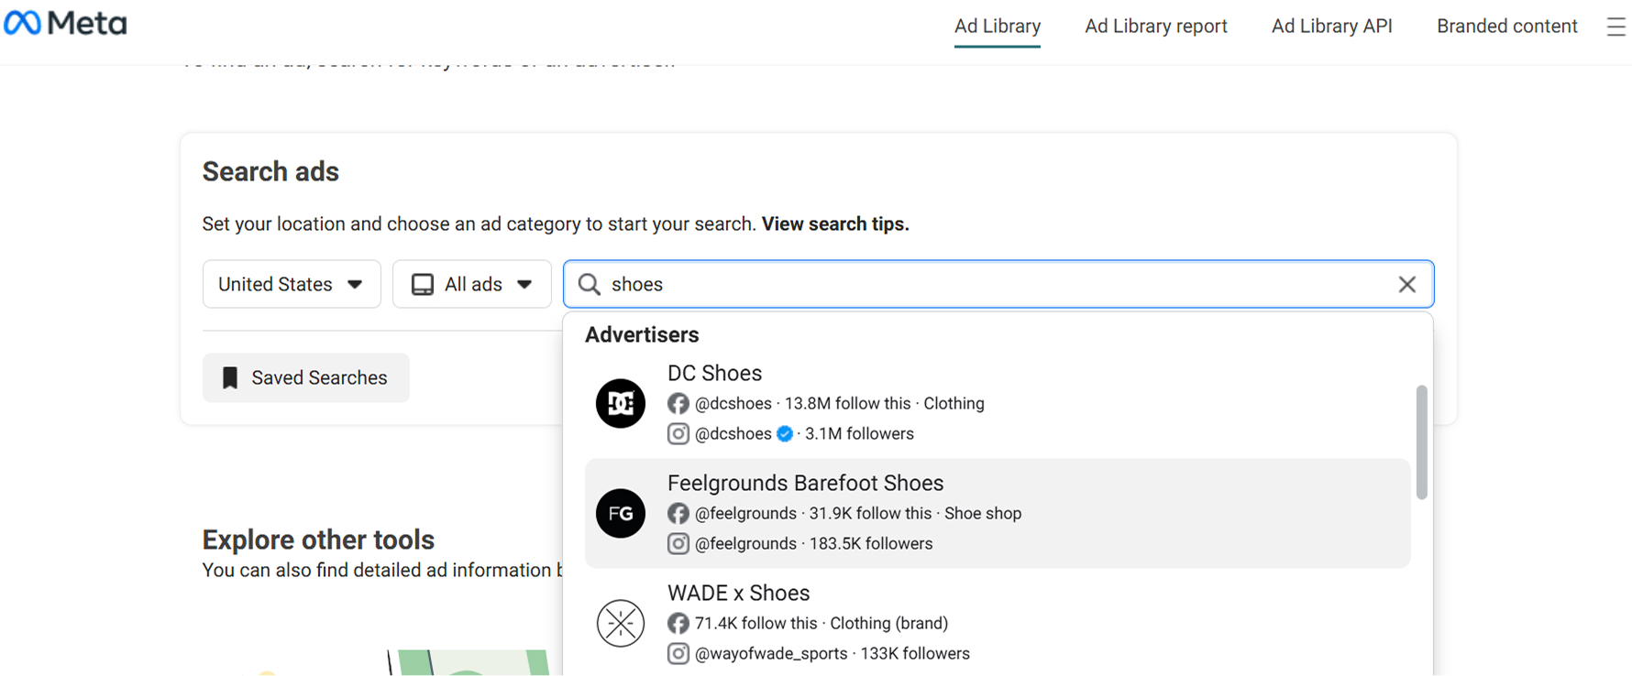The image size is (1632, 676).
Task: Click the WADE x Shoes logo avatar
Action: [621, 623]
